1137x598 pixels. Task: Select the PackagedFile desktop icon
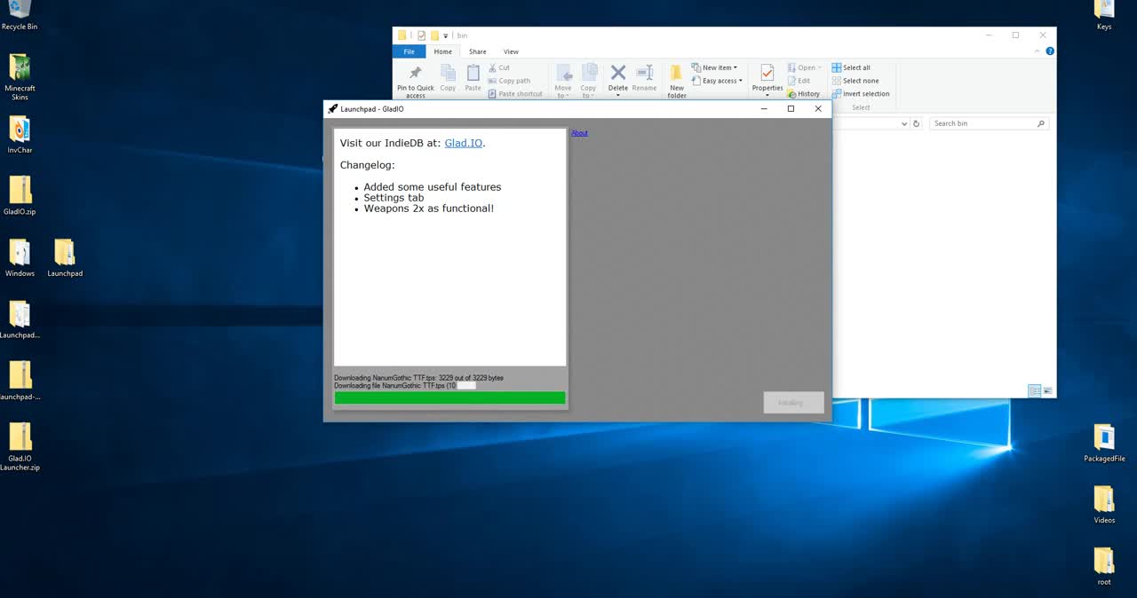(1104, 443)
